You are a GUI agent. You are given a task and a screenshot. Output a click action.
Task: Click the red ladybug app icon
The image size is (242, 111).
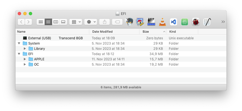coord(196,22)
